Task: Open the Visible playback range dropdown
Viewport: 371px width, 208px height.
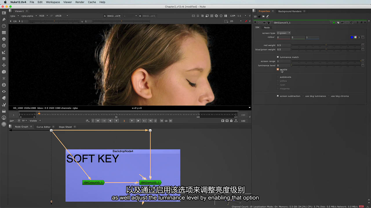Action: coord(35,121)
